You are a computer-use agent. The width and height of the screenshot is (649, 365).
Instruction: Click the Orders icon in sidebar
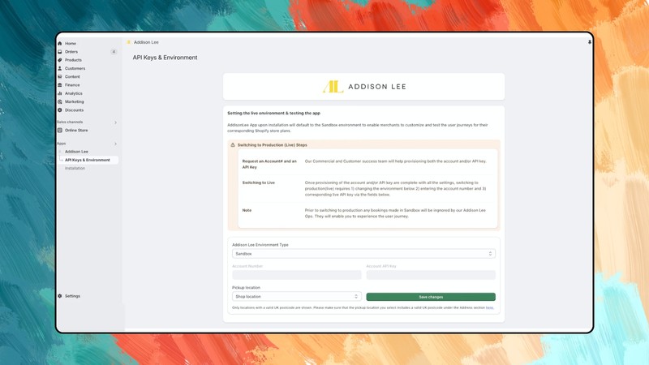point(59,52)
